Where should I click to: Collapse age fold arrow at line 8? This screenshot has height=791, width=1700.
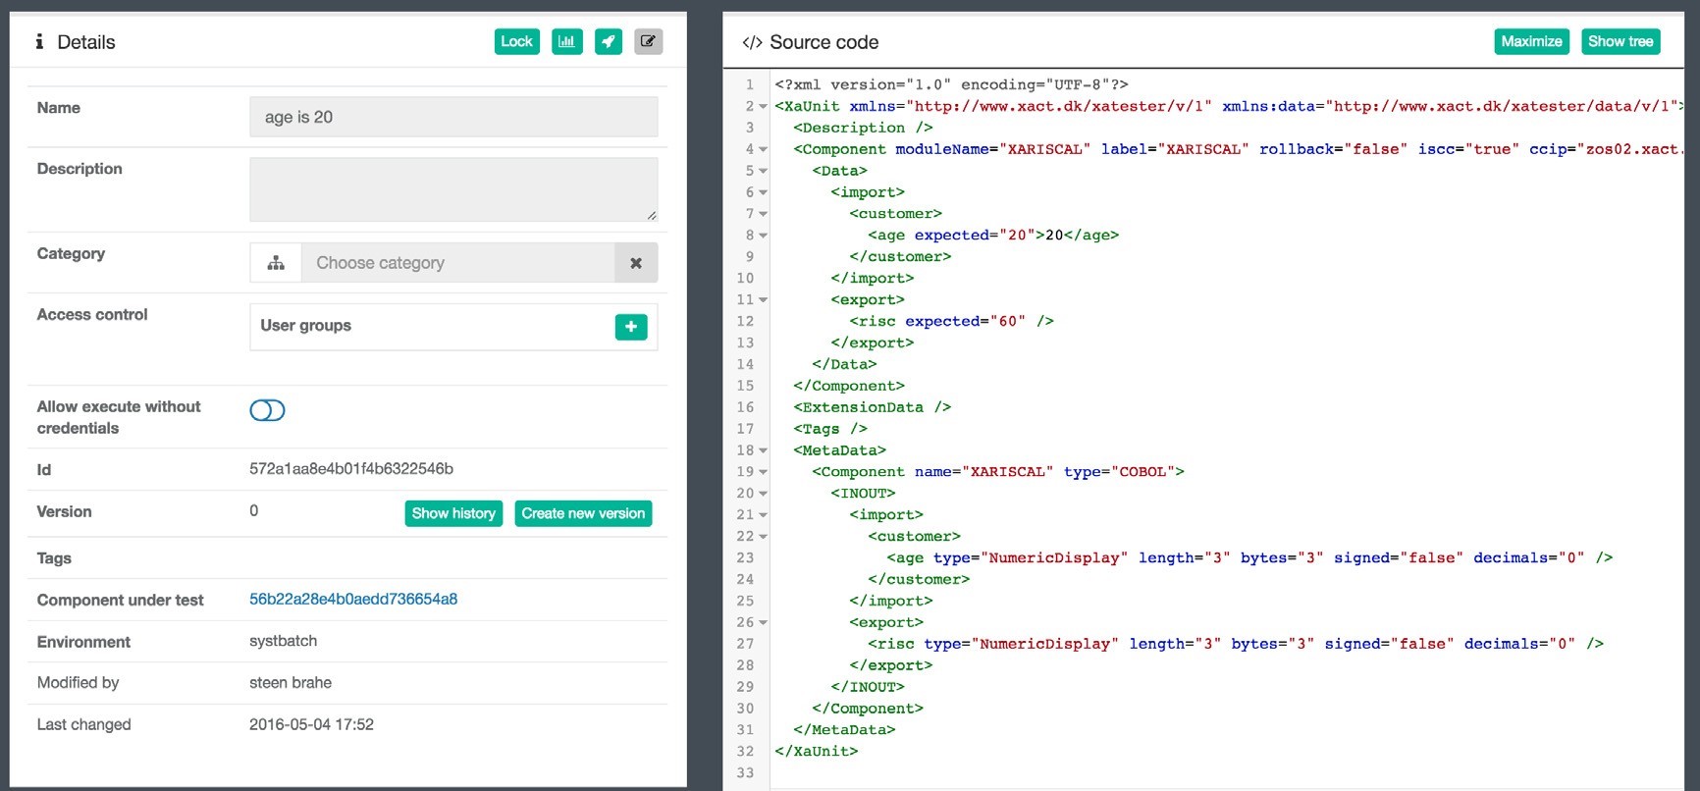coord(763,236)
